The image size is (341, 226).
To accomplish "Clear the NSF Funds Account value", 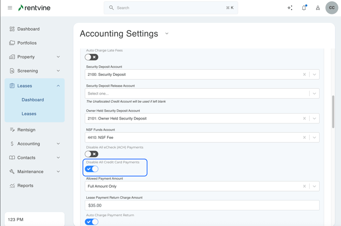I will [304, 138].
